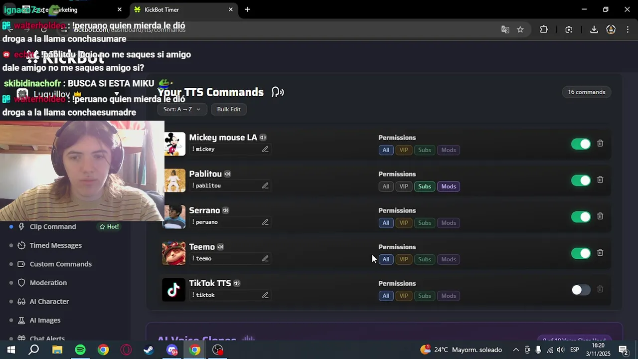Toggle the VIP permission for Mickey mouse LA
Viewport: 638px width, 359px height.
point(404,150)
